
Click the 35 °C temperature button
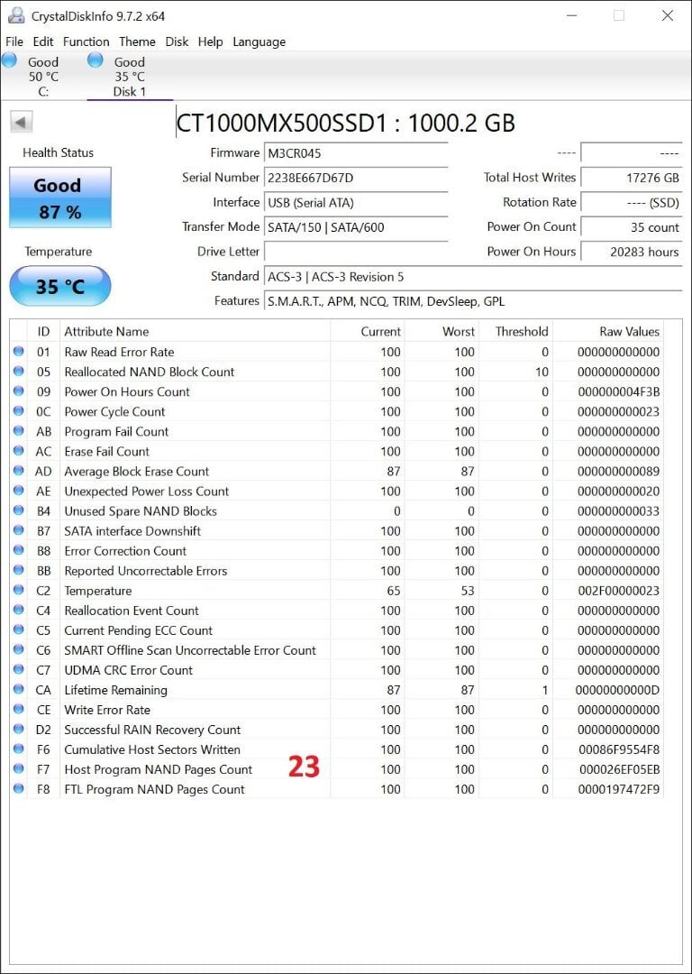point(60,287)
